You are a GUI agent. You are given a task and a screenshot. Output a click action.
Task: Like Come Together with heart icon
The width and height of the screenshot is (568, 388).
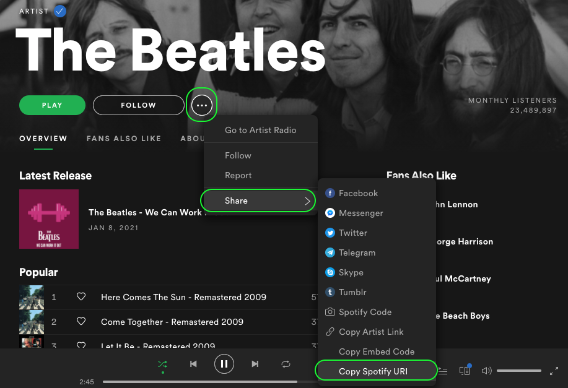click(x=81, y=321)
